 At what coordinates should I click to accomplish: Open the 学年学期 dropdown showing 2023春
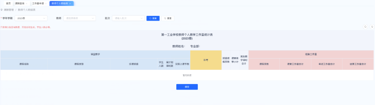(x=31, y=18)
